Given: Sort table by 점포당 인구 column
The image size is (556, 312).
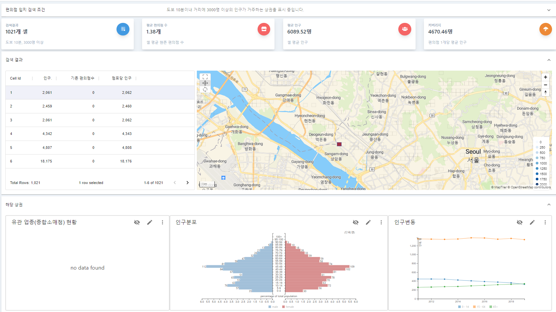Looking at the screenshot, I should point(121,78).
